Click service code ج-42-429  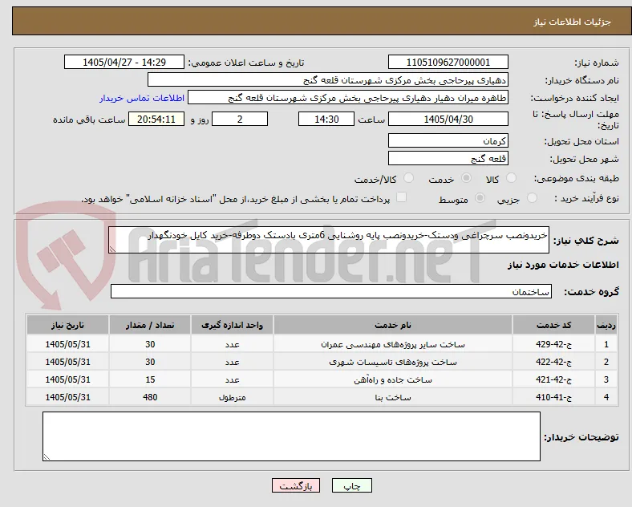(554, 344)
